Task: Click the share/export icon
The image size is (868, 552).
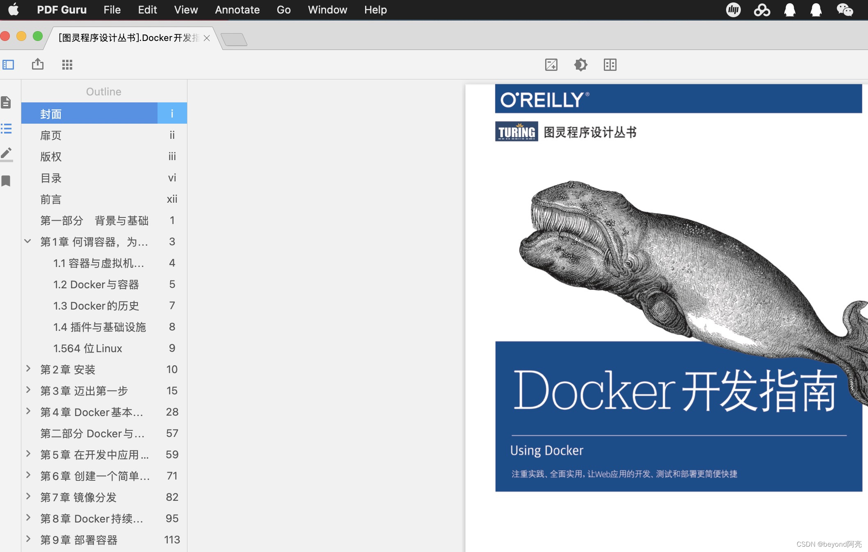Action: click(x=38, y=64)
